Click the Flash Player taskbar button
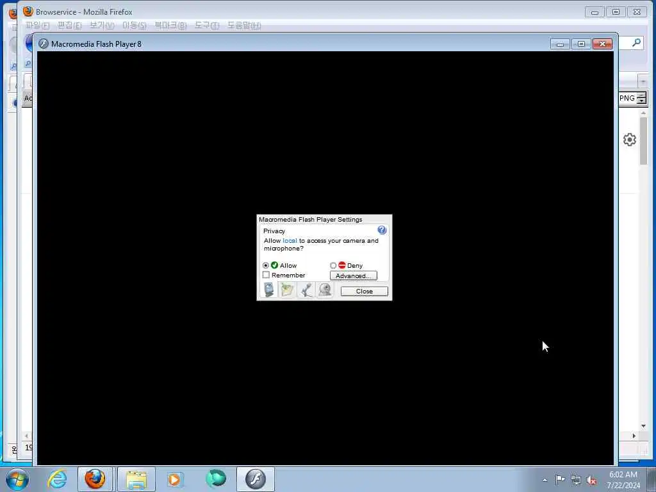The height and width of the screenshot is (492, 656). pyautogui.click(x=256, y=479)
